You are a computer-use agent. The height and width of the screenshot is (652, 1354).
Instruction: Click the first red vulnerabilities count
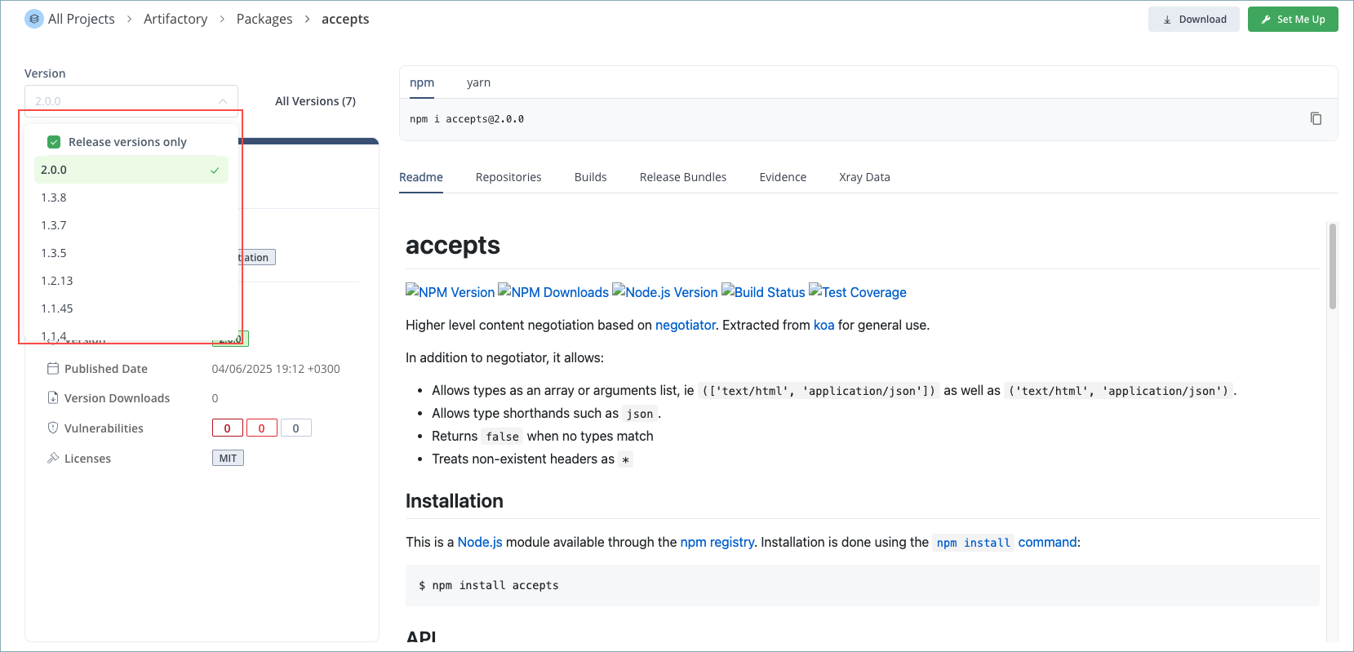[227, 428]
